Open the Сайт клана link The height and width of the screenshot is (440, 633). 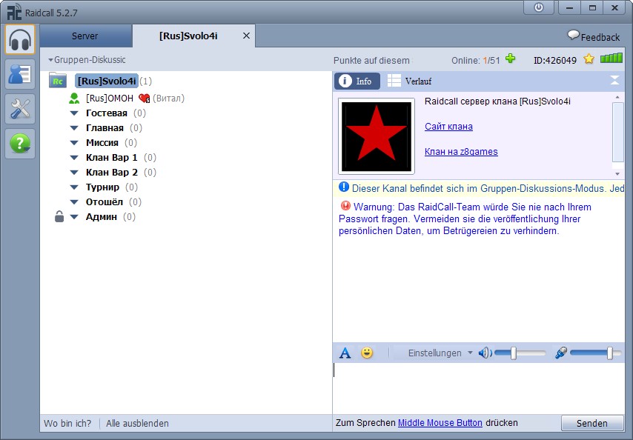(448, 126)
